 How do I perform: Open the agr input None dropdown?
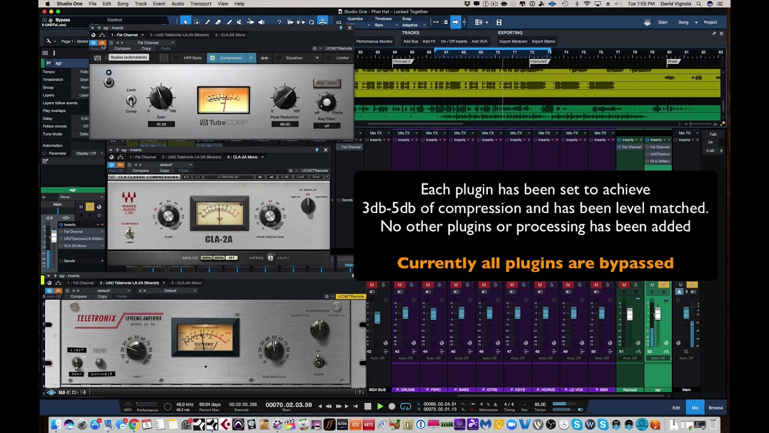[x=80, y=197]
